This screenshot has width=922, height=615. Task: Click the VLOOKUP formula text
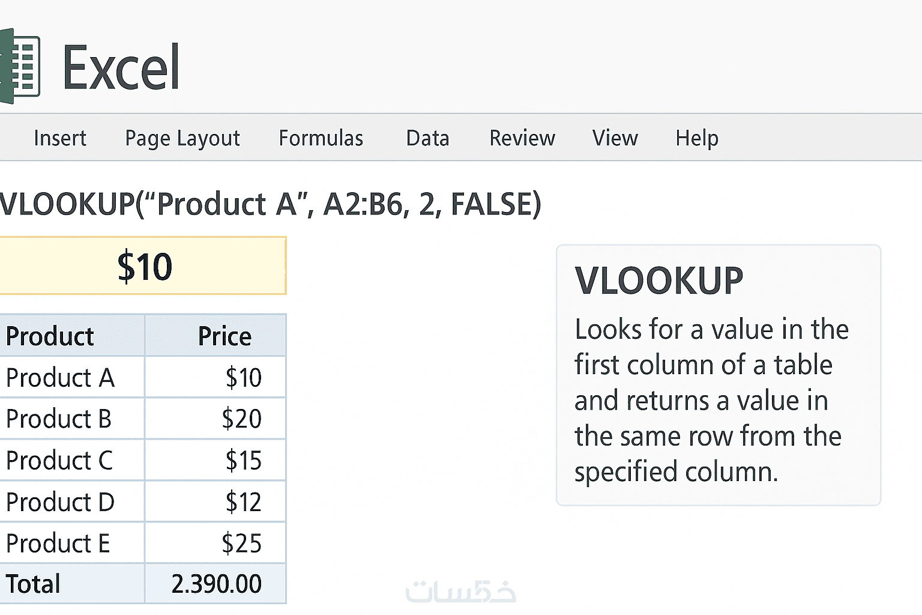[270, 204]
